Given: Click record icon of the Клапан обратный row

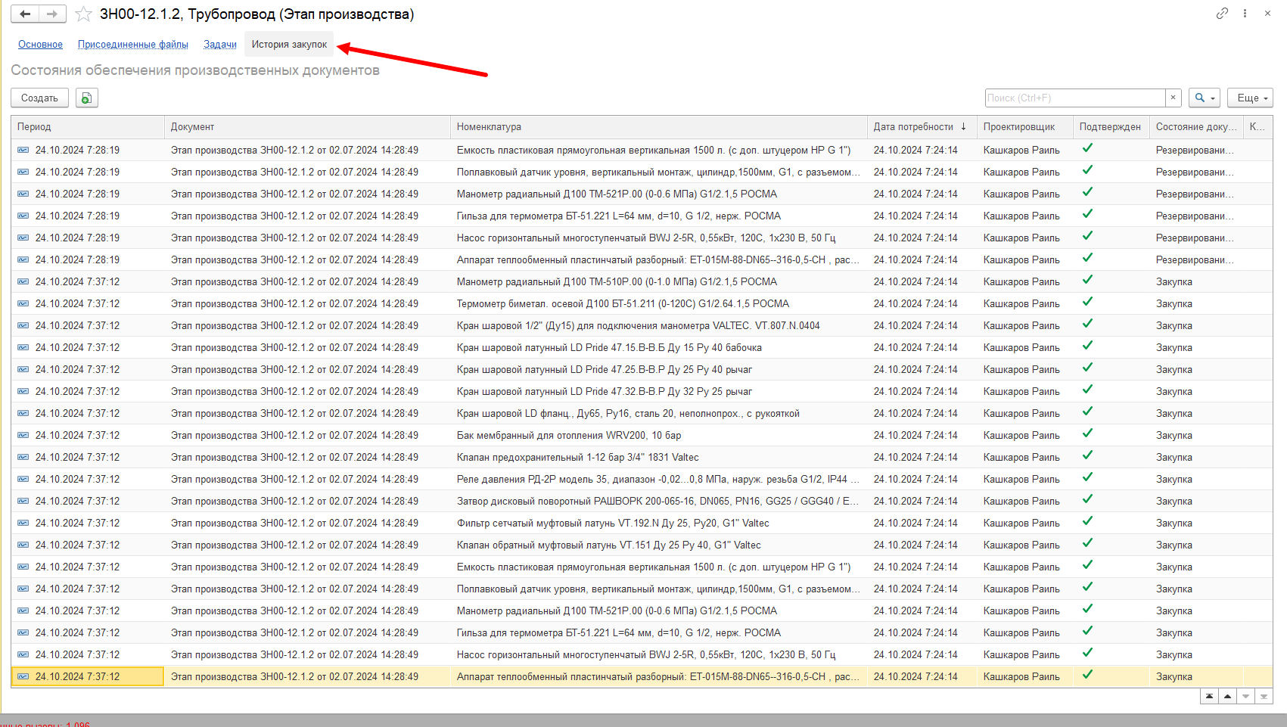Looking at the screenshot, I should point(23,545).
